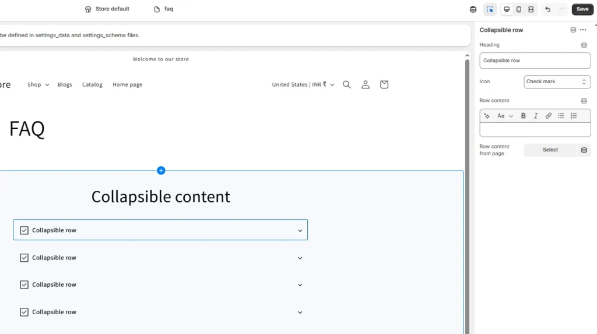Click dynamic source icon beside Collapsible row title
The height and width of the screenshot is (334, 597).
pyautogui.click(x=573, y=30)
